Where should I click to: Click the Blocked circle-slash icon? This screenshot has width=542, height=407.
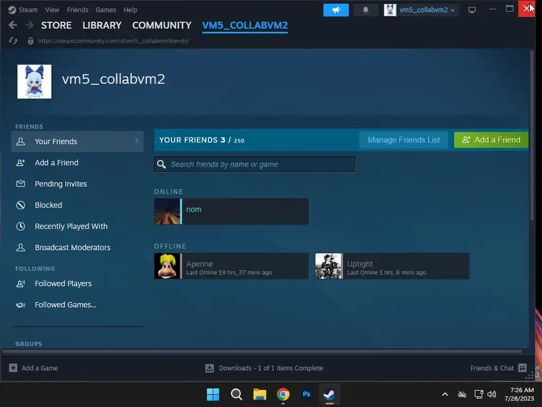(21, 205)
